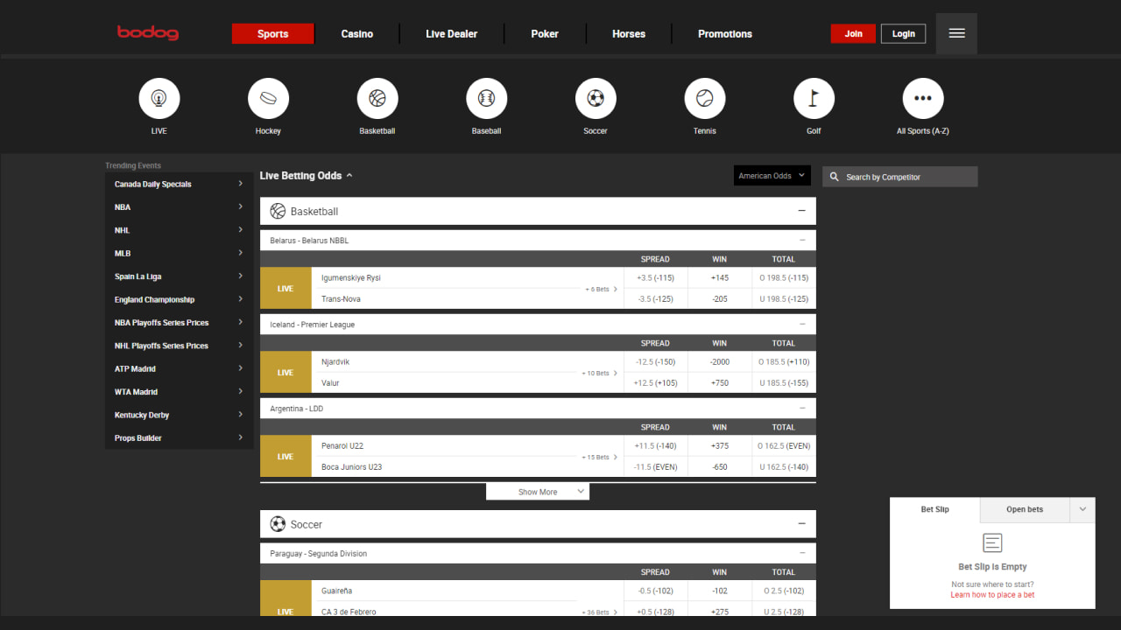
Task: Click Learn how to place a bet
Action: coord(992,595)
